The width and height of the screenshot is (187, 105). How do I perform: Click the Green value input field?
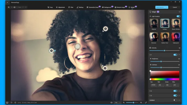point(168,85)
